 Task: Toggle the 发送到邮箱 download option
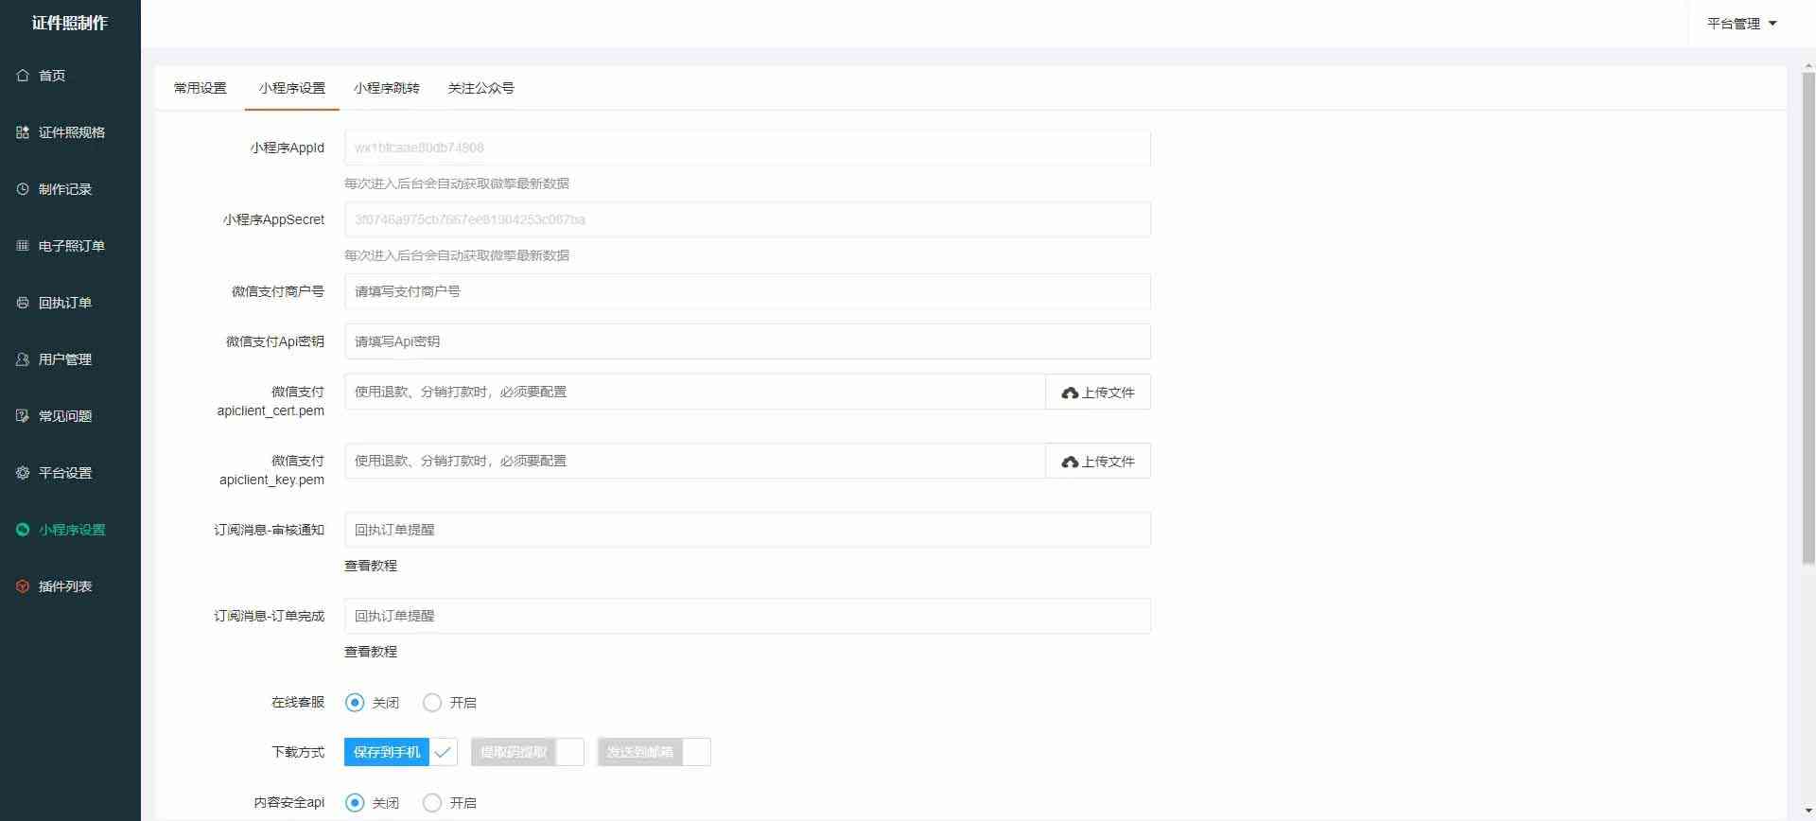[654, 752]
